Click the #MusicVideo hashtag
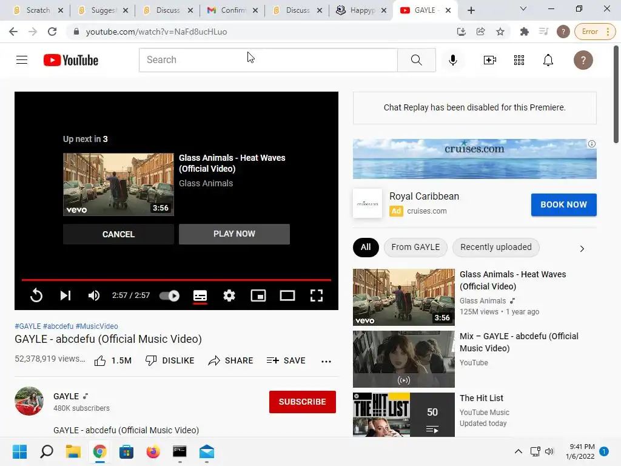This screenshot has width=621, height=466. [96, 326]
